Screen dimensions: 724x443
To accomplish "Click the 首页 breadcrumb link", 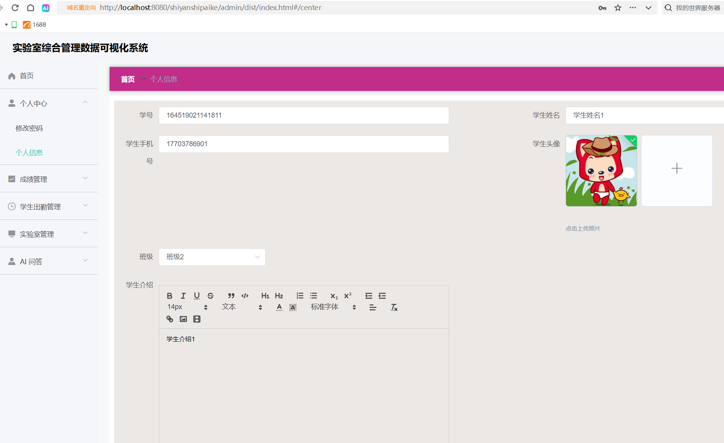I will (128, 79).
